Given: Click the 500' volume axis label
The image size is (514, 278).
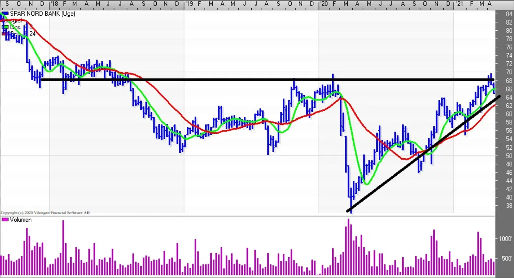Looking at the screenshot, I should (507, 258).
